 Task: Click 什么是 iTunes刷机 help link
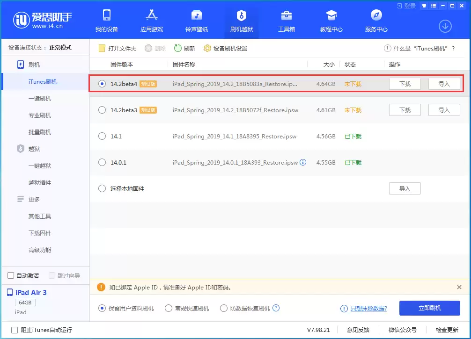(419, 48)
